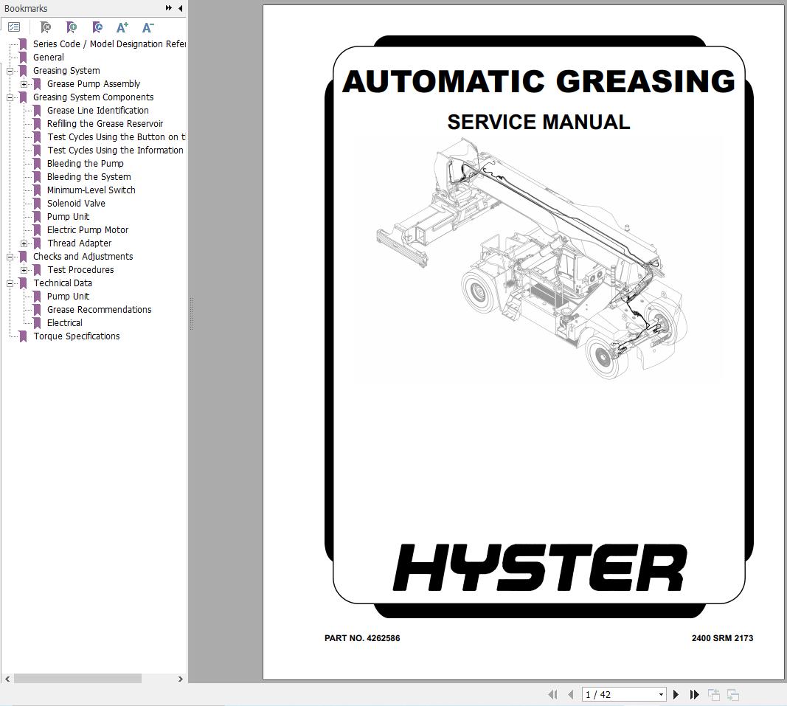The height and width of the screenshot is (706, 787).
Task: Click the delete bookmark icon
Action: pyautogui.click(x=46, y=27)
